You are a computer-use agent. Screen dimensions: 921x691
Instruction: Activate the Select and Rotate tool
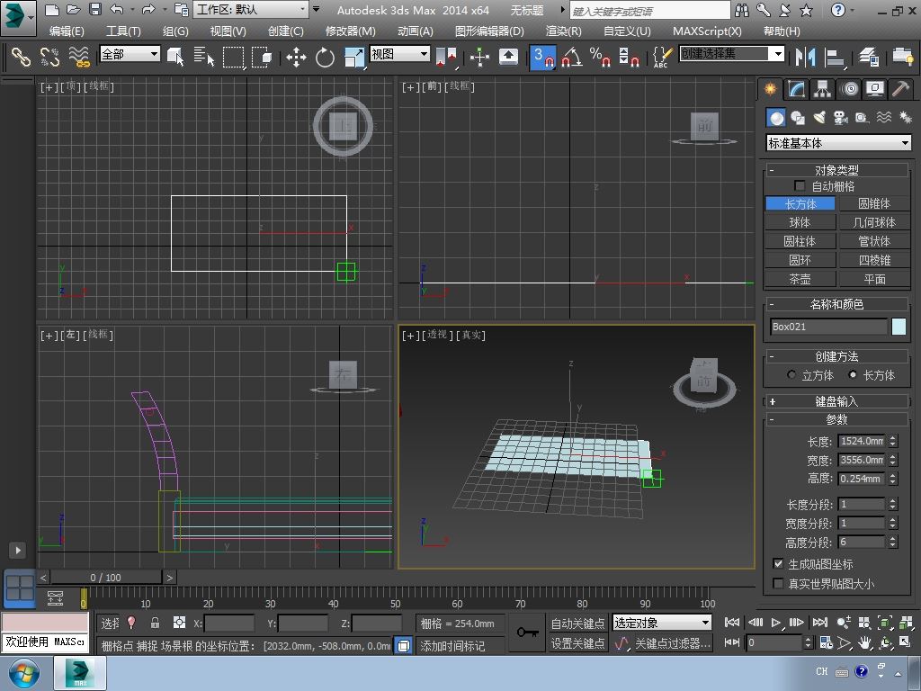click(x=325, y=57)
